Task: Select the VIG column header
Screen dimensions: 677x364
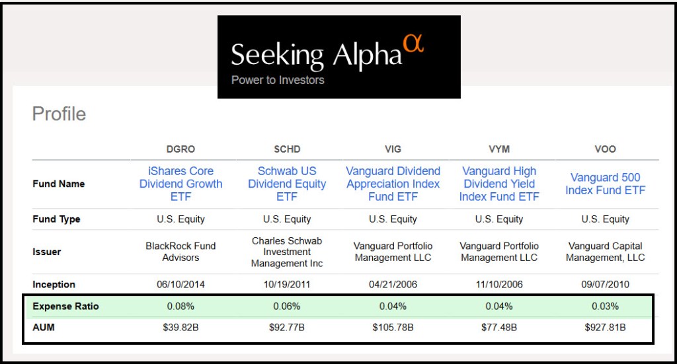Action: click(x=393, y=149)
